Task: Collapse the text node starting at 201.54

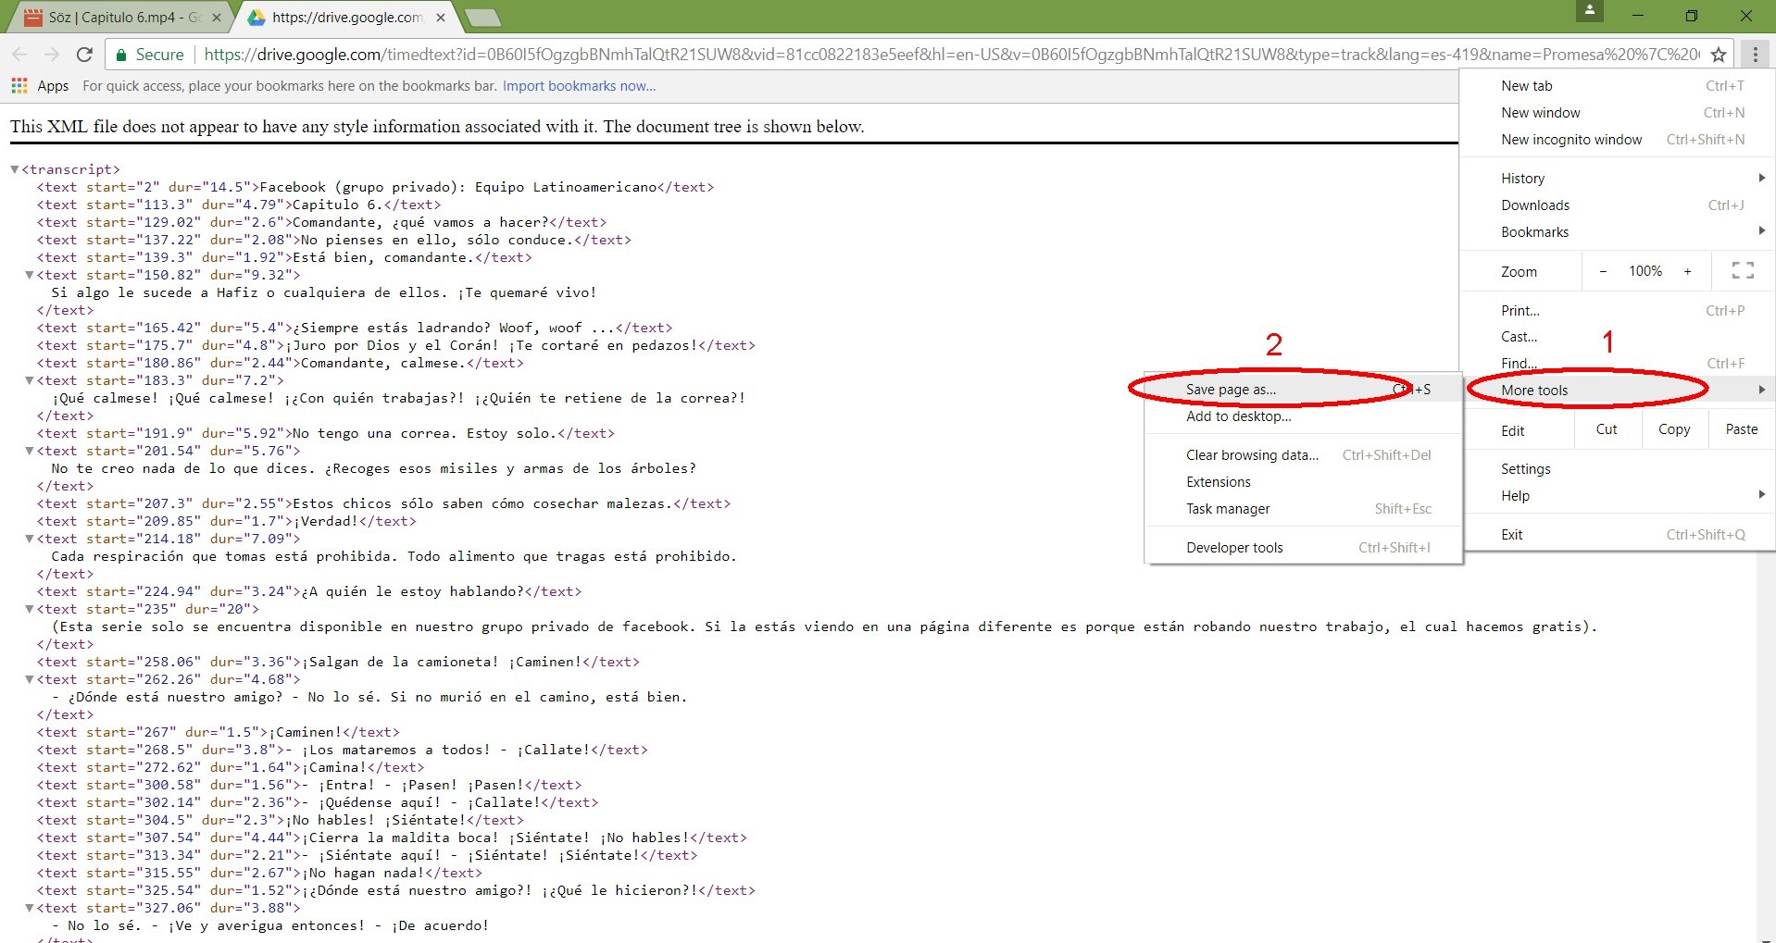Action: 30,451
